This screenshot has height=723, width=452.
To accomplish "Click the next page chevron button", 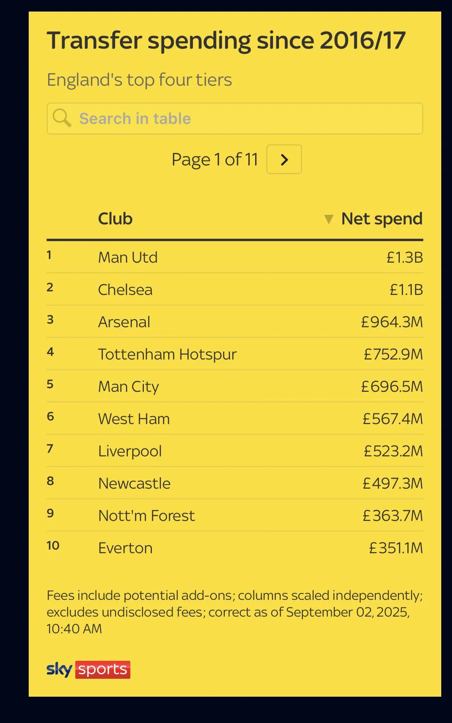I will pos(284,159).
